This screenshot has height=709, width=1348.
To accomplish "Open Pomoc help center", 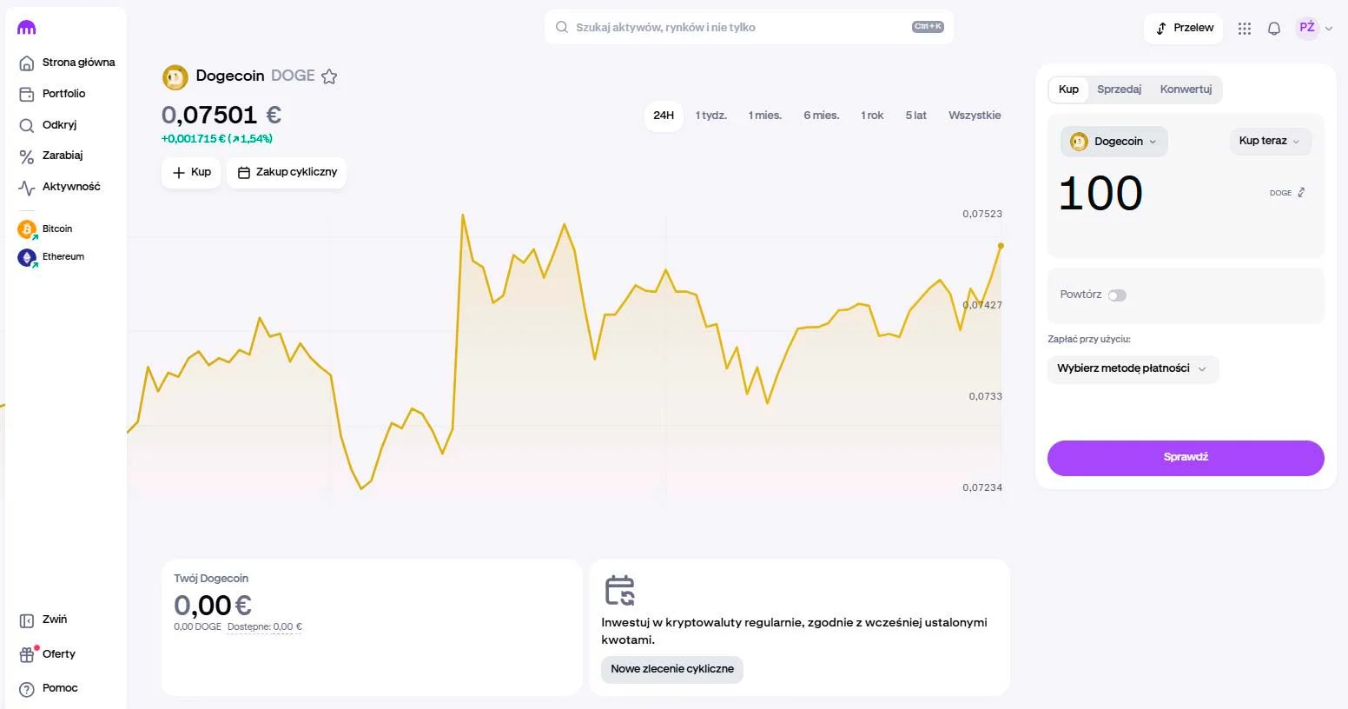I will click(49, 688).
